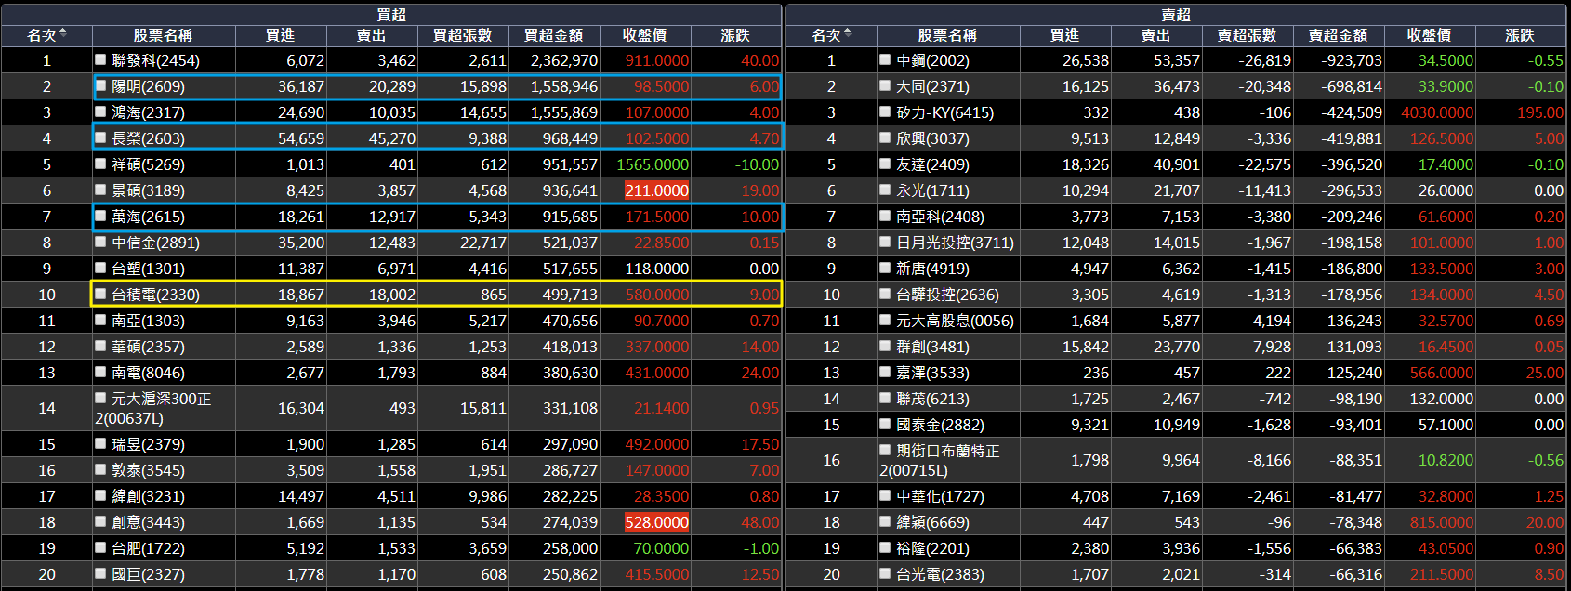Open 南電(8046) stock name

pos(148,373)
